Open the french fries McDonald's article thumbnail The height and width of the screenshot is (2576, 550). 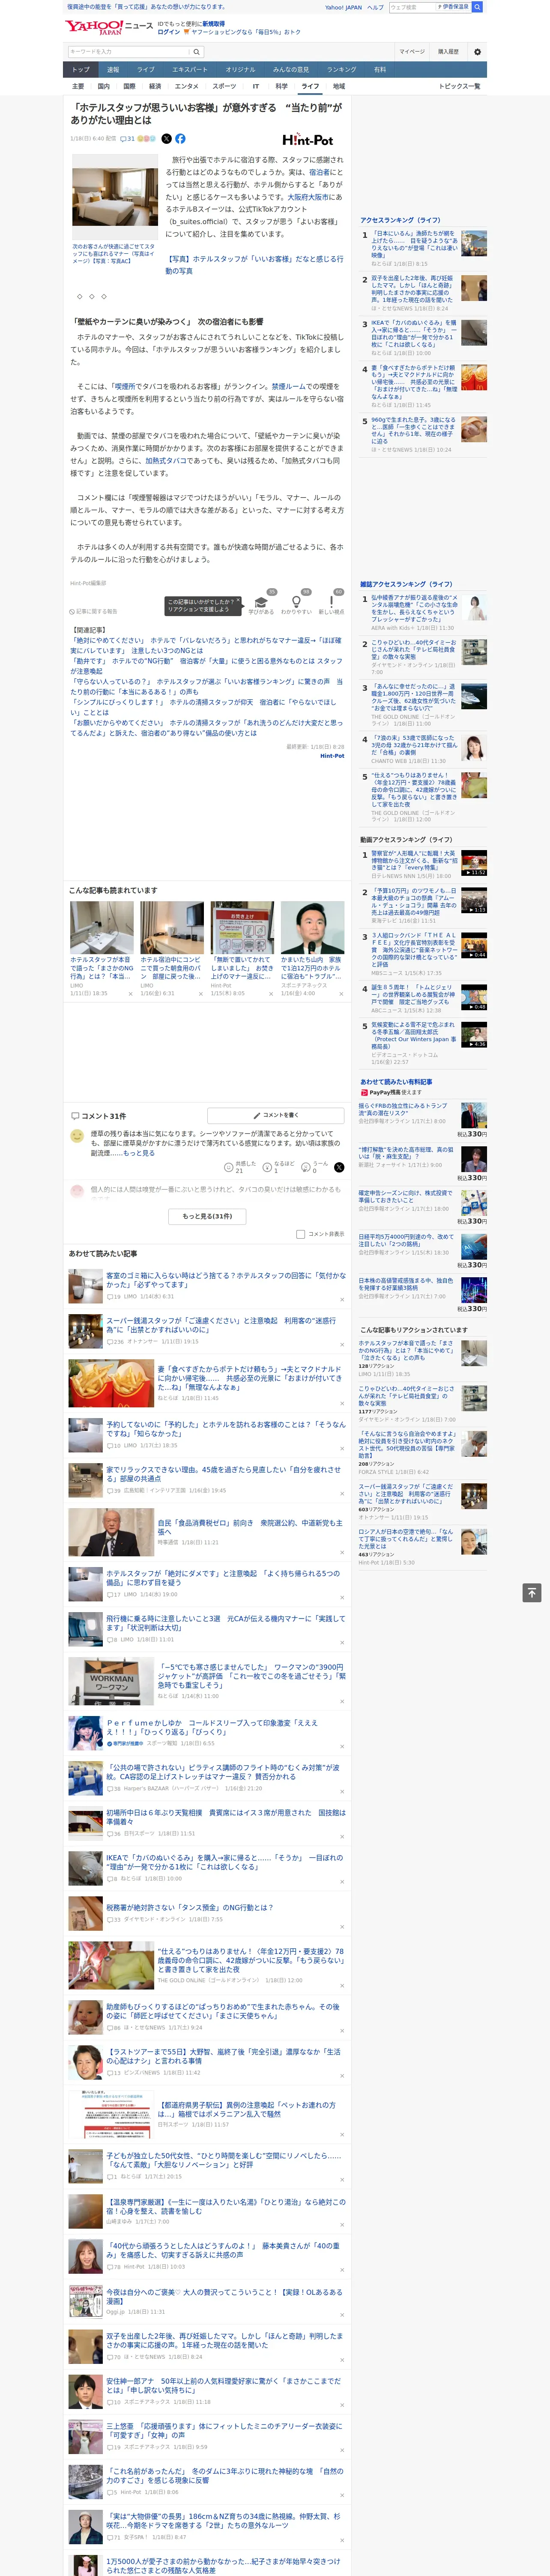coord(111,1383)
